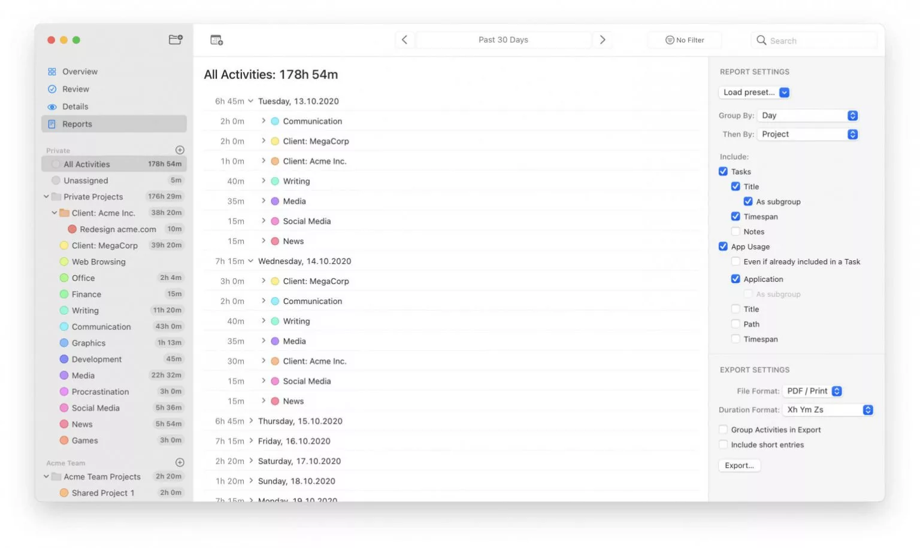This screenshot has width=920, height=548.
Task: Click the red Redesign acme.com color dot
Action: (72, 229)
